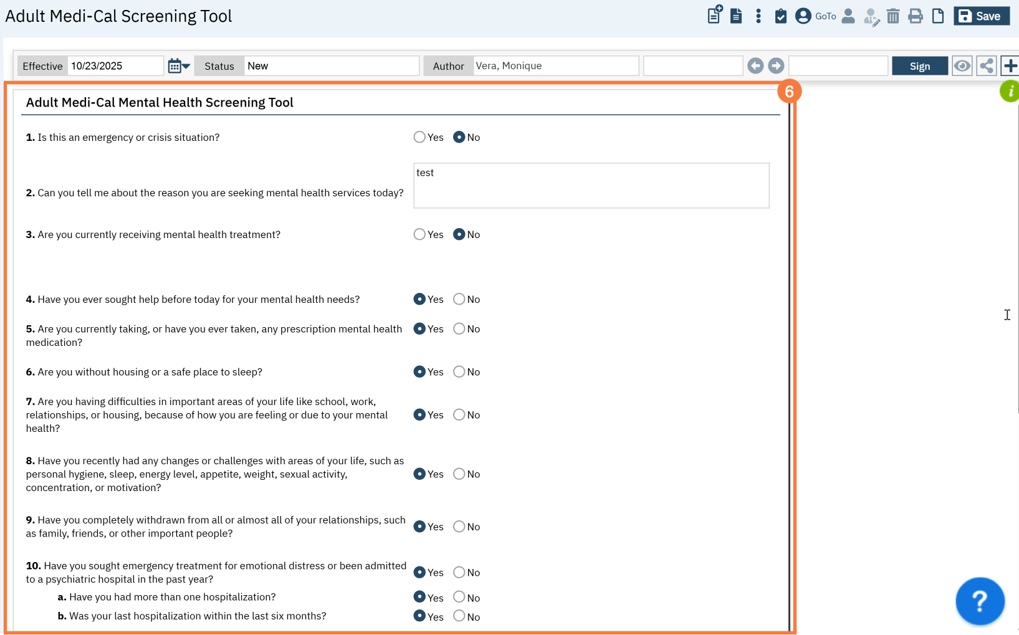Click the share icon next to Sign
Image resolution: width=1019 pixels, height=635 pixels.
pyautogui.click(x=986, y=66)
